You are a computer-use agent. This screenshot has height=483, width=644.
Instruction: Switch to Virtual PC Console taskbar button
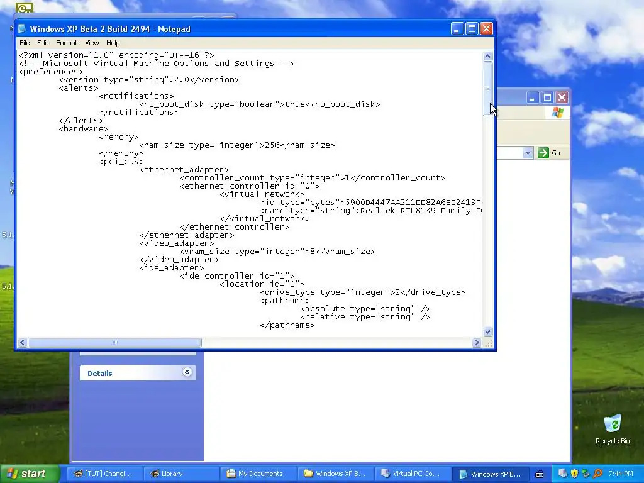(x=413, y=474)
